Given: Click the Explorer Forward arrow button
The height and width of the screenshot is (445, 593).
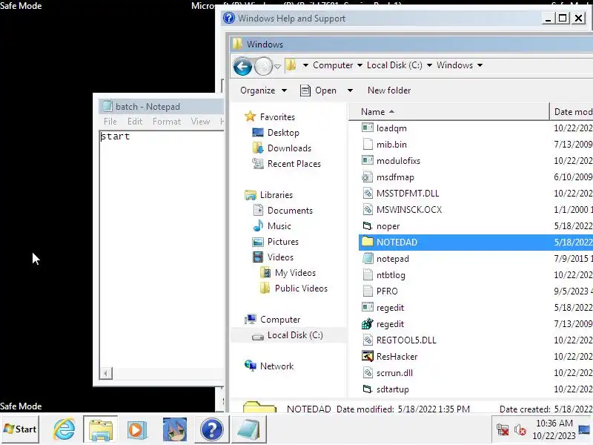Looking at the screenshot, I should click(263, 66).
